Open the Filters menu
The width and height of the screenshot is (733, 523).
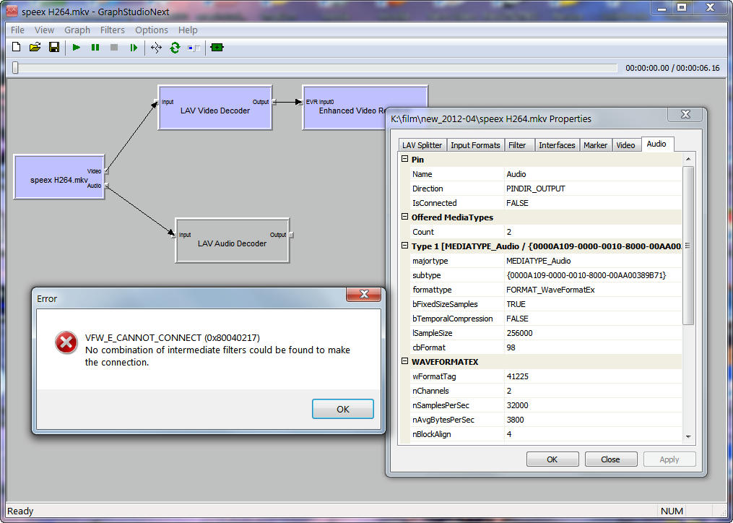[x=113, y=30]
